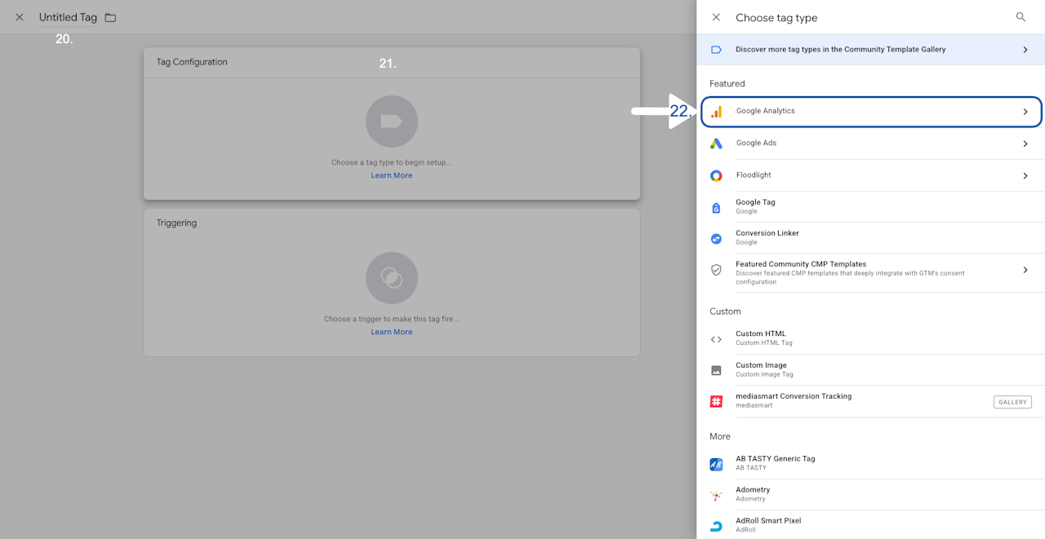Expand the Google Ads chevron
Screen dimensions: 1045x539
[x=1025, y=144]
